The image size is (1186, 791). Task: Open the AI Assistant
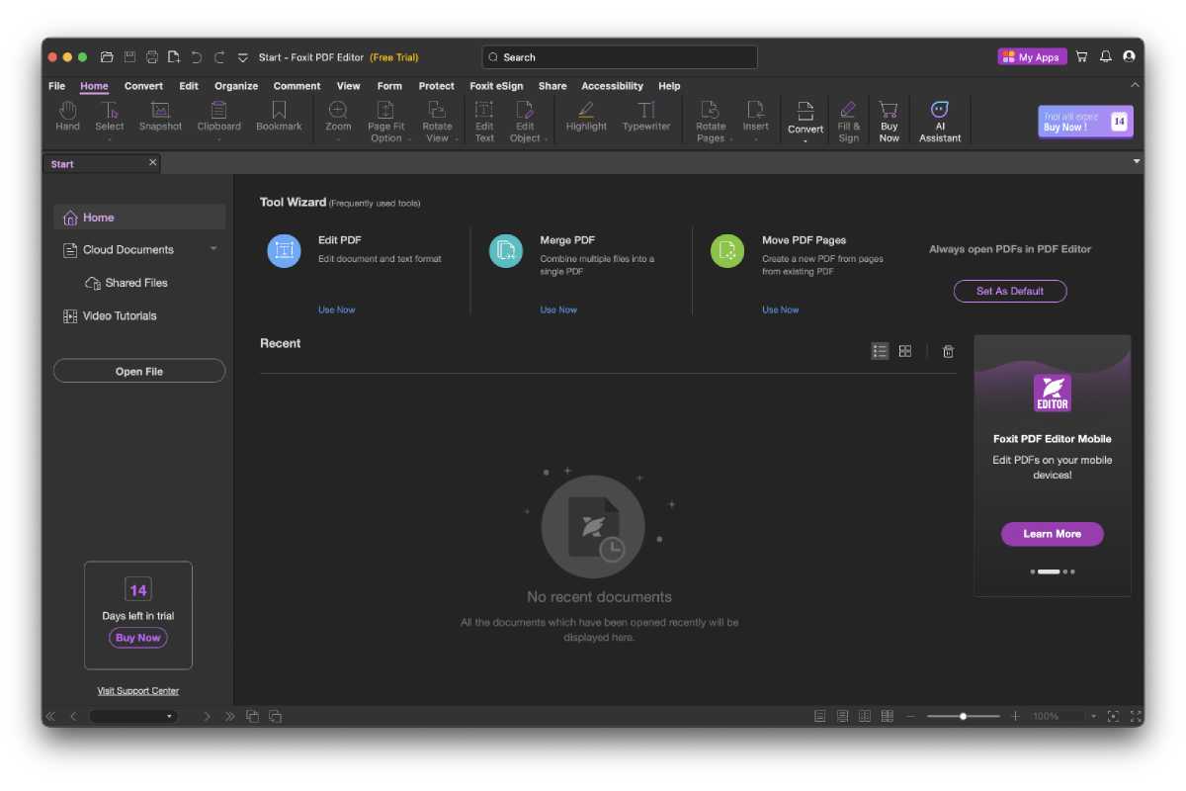point(940,120)
